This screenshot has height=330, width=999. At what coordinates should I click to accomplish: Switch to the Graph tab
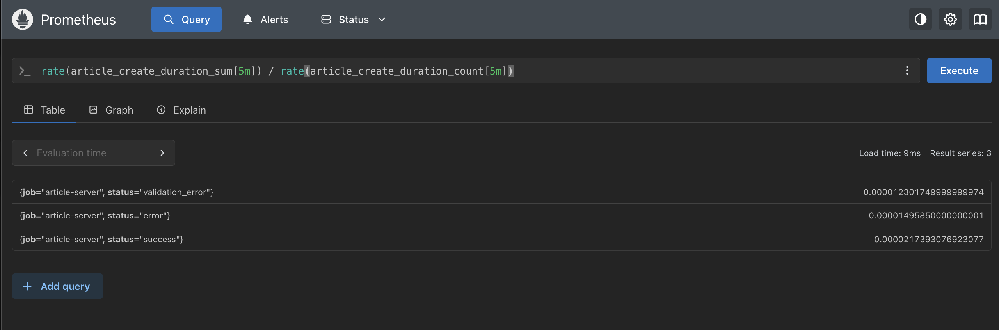click(111, 110)
